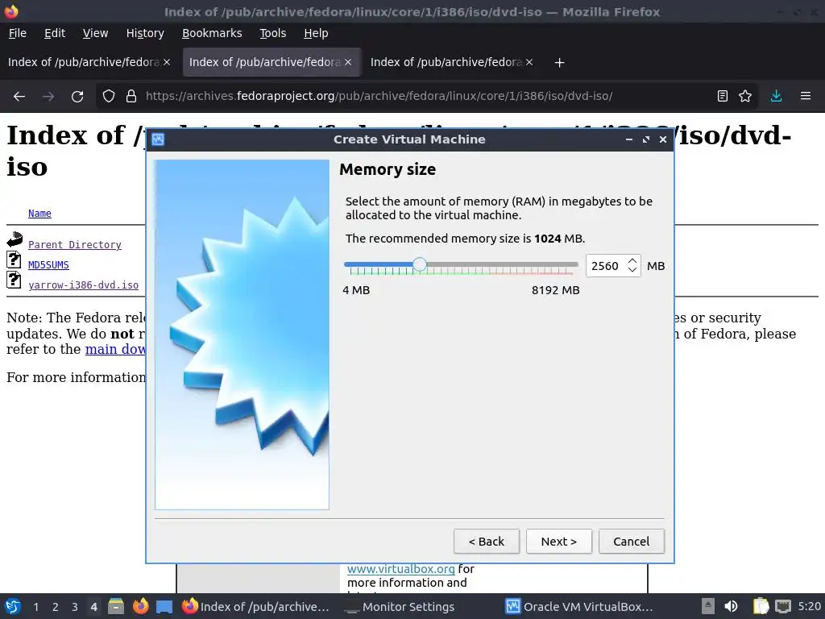The height and width of the screenshot is (619, 825).
Task: Switch to workspace 3
Action: click(75, 607)
